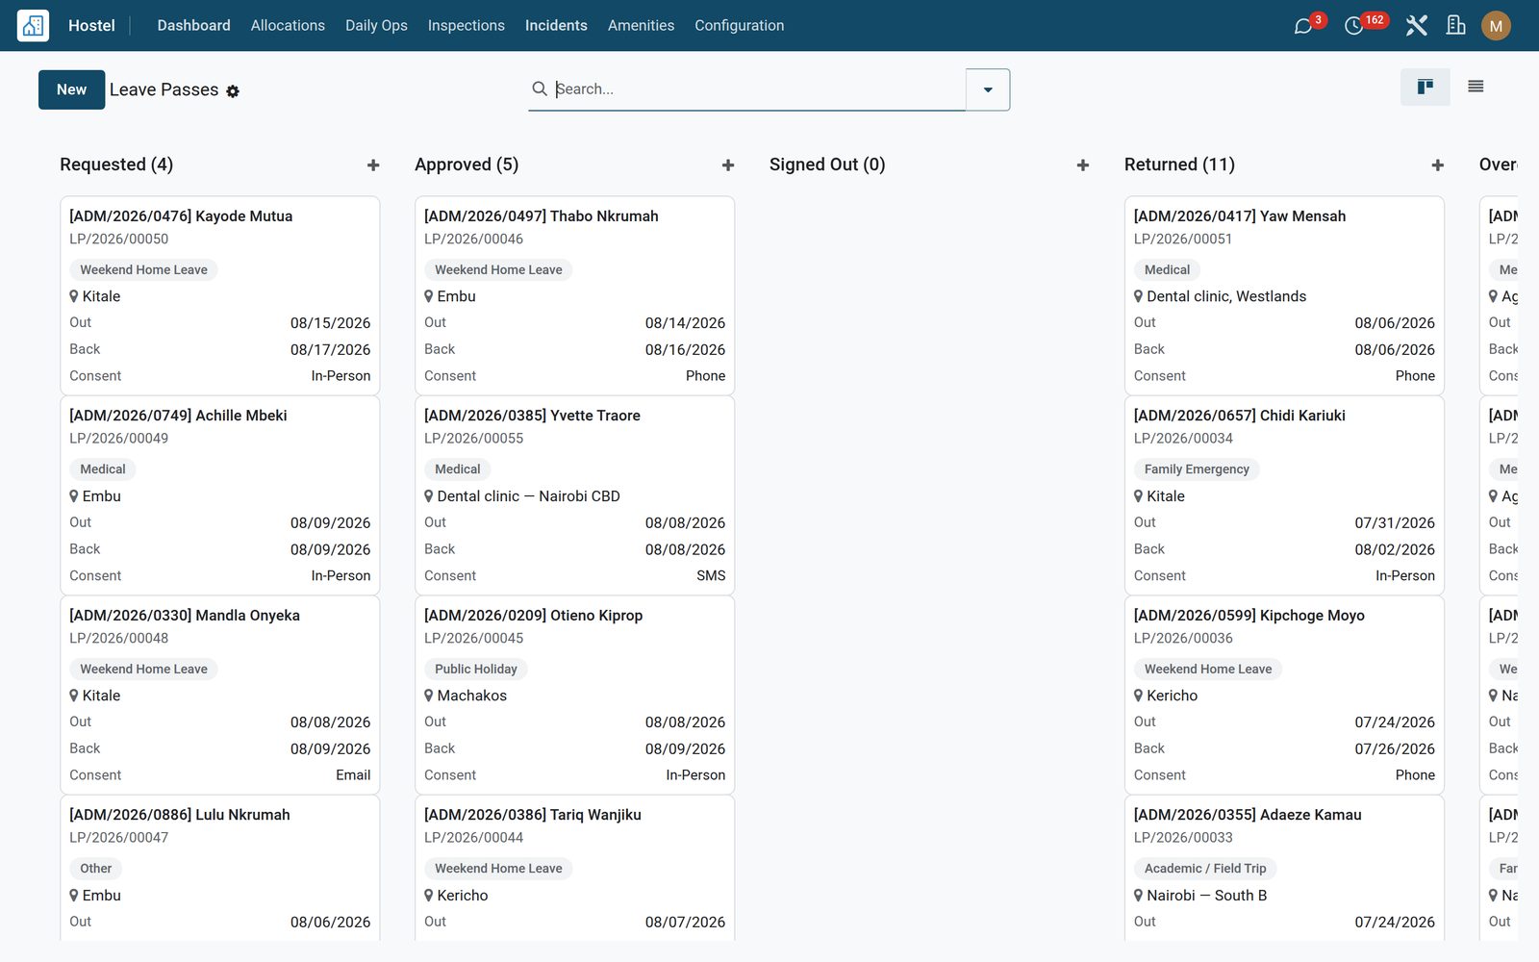Add a card to Signed Out column
The width and height of the screenshot is (1539, 962).
pos(1083,165)
